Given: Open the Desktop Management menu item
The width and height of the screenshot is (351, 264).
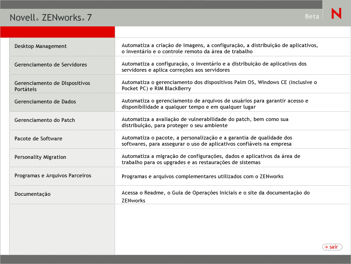Looking at the screenshot, I should coord(62,47).
